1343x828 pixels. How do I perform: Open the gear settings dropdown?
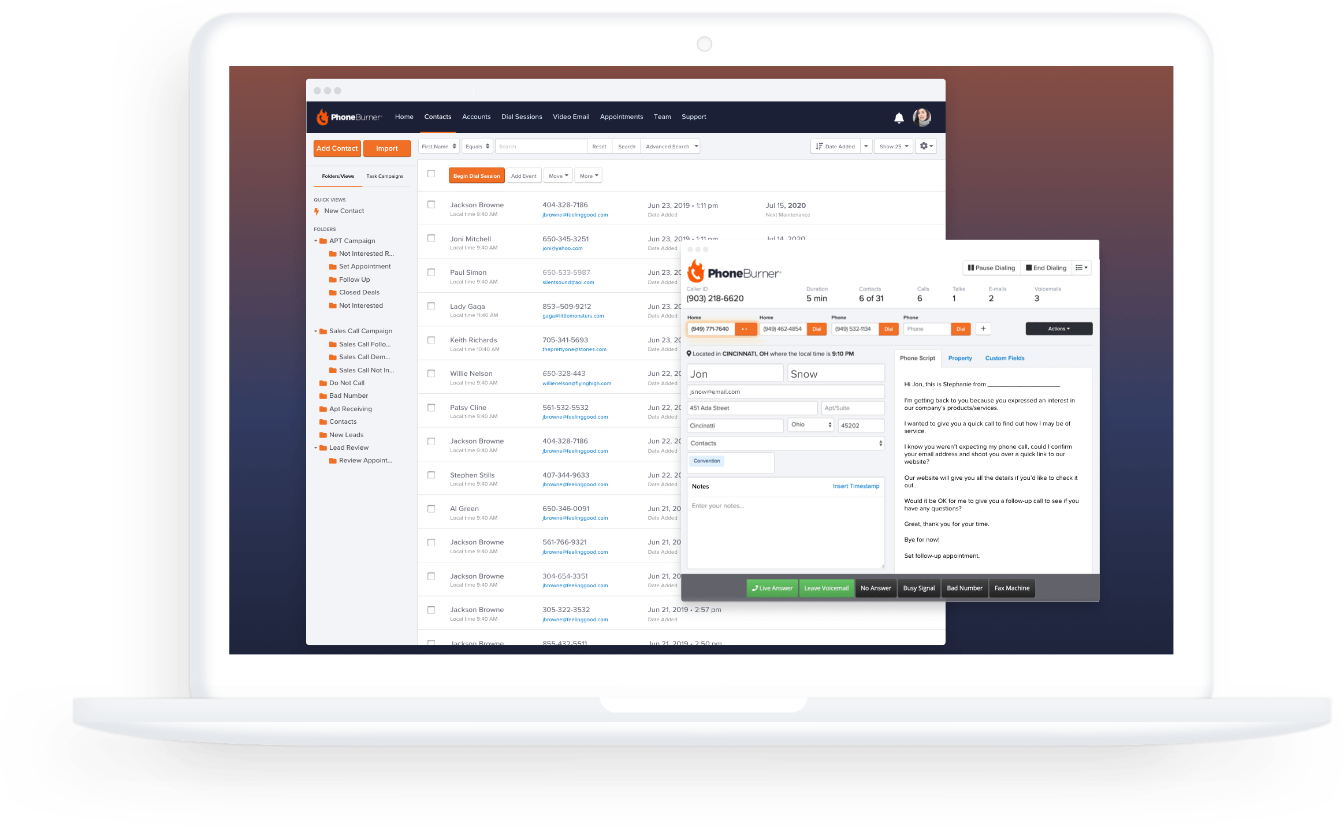point(926,146)
